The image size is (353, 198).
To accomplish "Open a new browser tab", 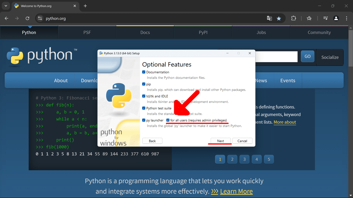I will 85,6.
